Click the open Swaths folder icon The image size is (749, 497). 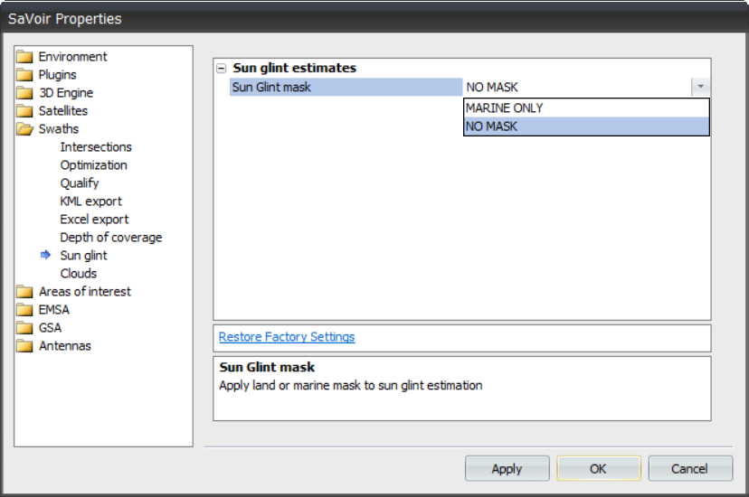point(24,129)
